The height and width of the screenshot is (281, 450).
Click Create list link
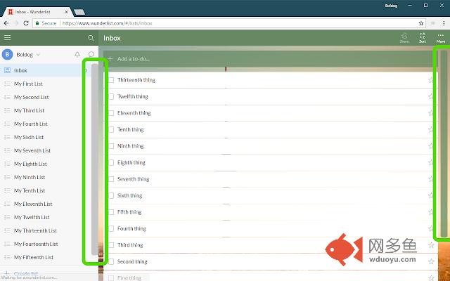tap(26, 273)
